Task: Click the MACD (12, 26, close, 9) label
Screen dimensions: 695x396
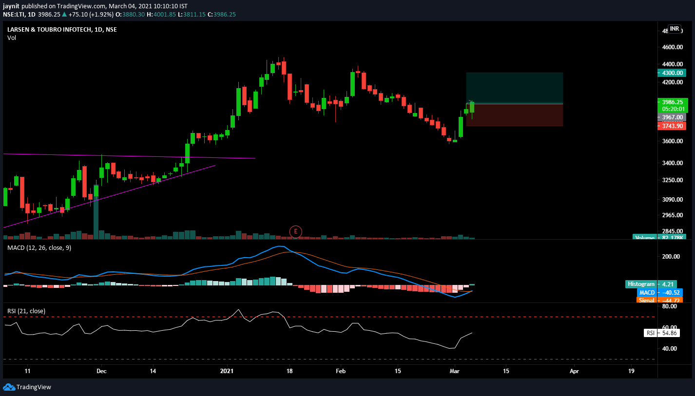Action: 39,248
